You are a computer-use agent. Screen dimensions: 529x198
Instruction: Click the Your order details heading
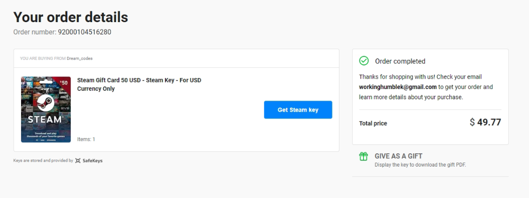tap(71, 17)
